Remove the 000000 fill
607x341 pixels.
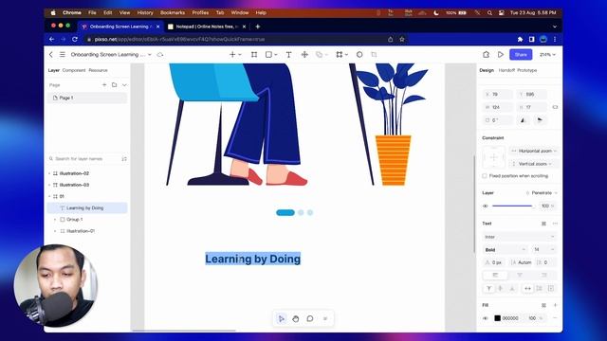[555, 318]
